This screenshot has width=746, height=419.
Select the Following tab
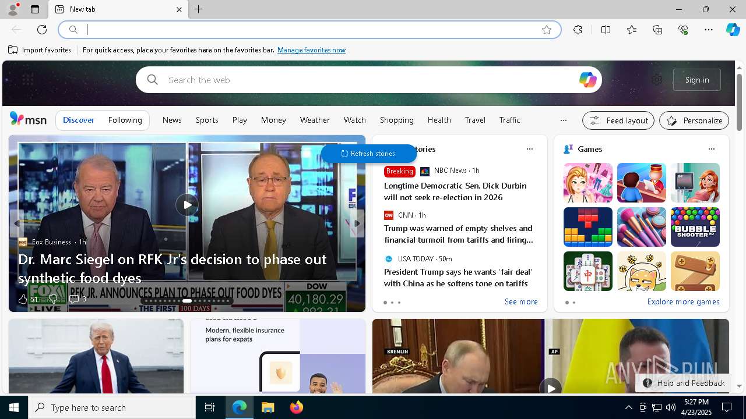click(x=125, y=120)
